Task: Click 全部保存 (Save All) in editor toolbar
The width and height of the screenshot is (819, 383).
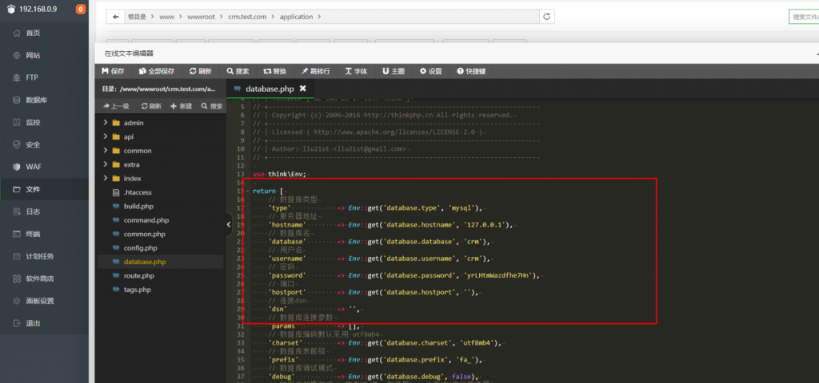Action: click(157, 71)
